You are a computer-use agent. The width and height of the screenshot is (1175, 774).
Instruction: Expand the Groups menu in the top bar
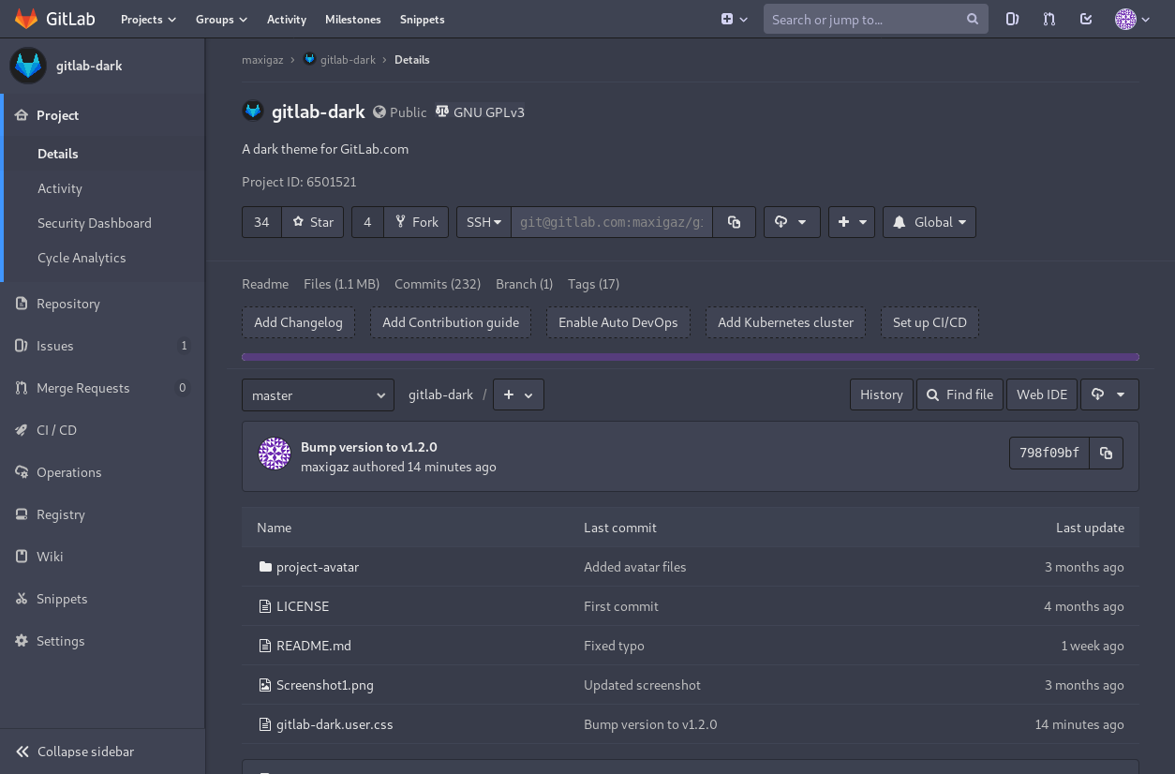221,19
